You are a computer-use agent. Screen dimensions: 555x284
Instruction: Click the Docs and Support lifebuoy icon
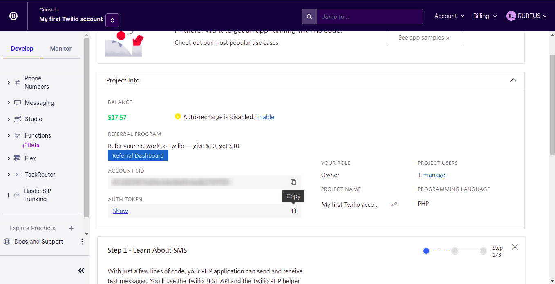[7, 242]
